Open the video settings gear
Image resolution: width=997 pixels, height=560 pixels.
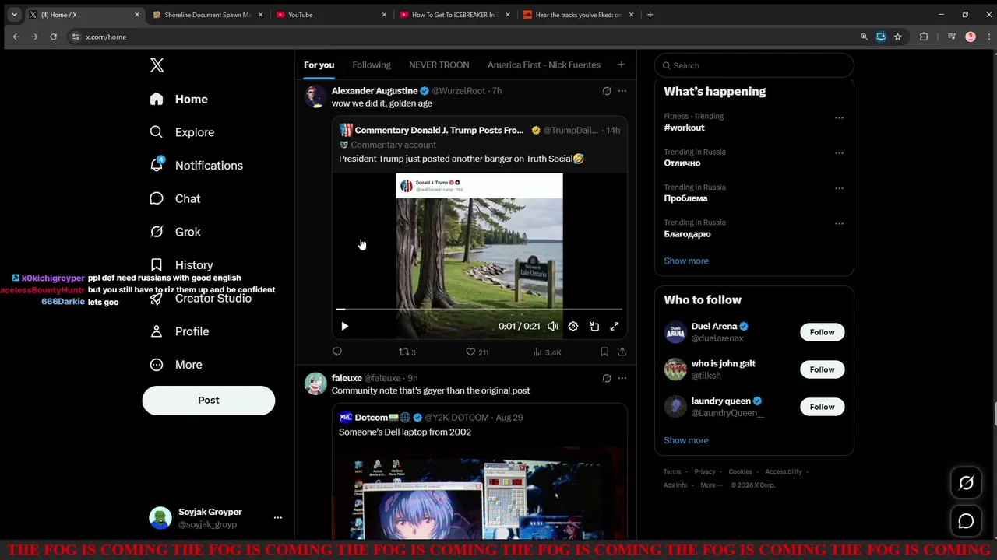[573, 327]
